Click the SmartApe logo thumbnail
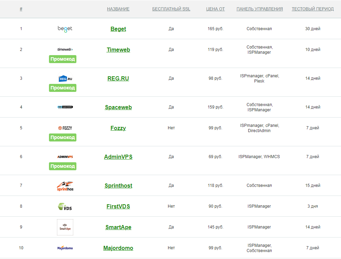The width and height of the screenshot is (341, 259). click(x=65, y=227)
